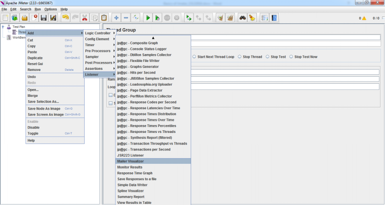The width and height of the screenshot is (385, 205).
Task: Tick the lowest checkbox in Thread Group panel
Action: point(111,103)
